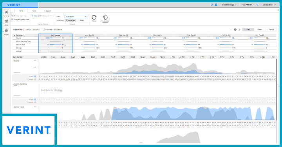Switch to the Legend ribbon tab

point(47,11)
